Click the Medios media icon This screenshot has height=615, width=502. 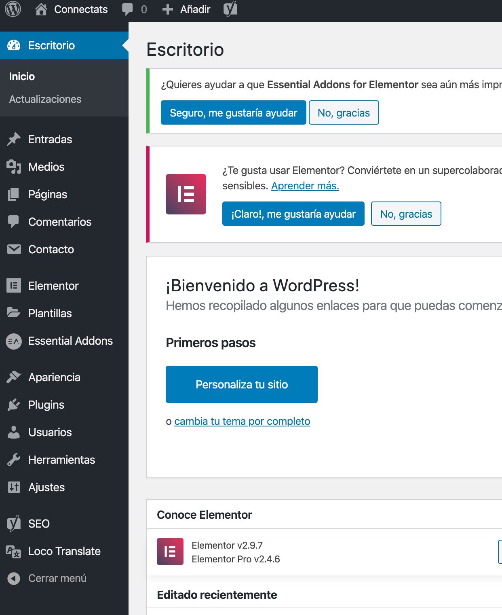[14, 167]
